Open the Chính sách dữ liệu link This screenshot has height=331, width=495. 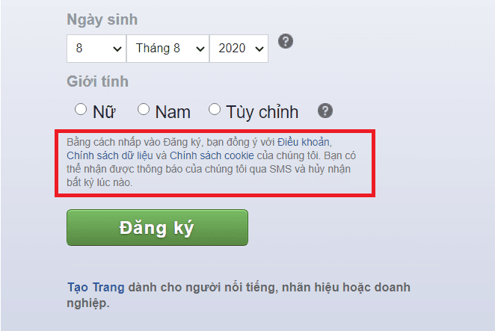110,155
